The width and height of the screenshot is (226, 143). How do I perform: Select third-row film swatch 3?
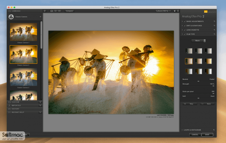(208, 71)
